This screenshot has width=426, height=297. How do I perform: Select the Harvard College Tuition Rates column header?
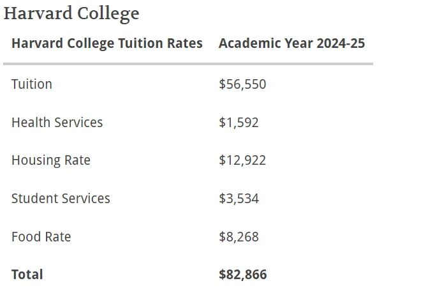click(x=106, y=43)
